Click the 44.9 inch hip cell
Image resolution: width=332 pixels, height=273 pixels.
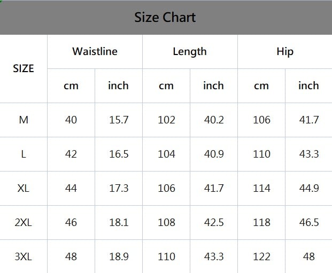coord(308,188)
